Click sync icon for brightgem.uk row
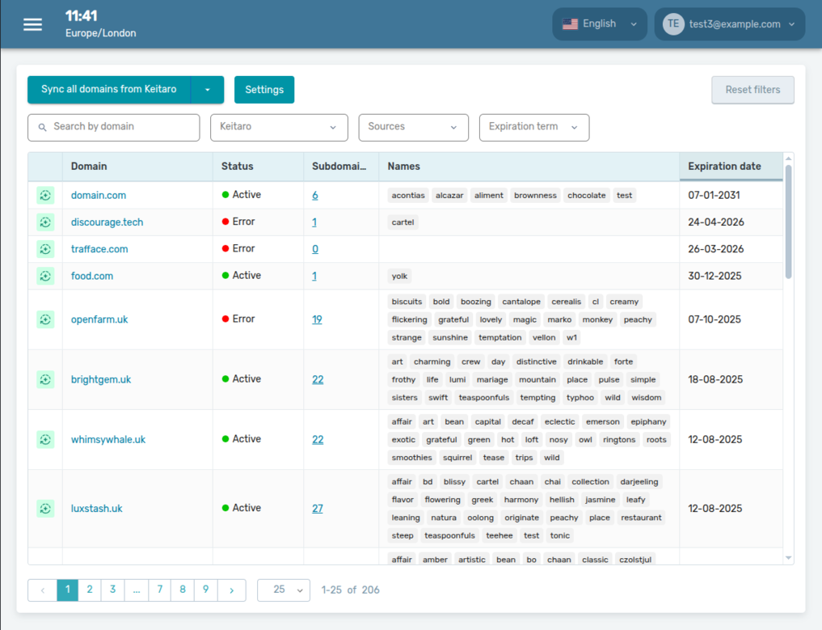 tap(45, 379)
